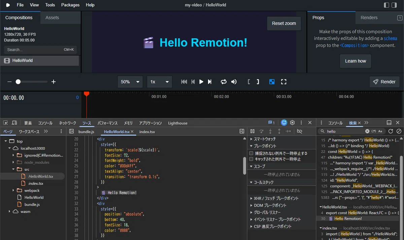The image size is (404, 240).
Task: Deactivate breakpoints icon
Action: tap(300, 131)
